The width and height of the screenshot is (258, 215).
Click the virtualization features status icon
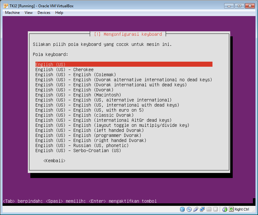coord(216,209)
